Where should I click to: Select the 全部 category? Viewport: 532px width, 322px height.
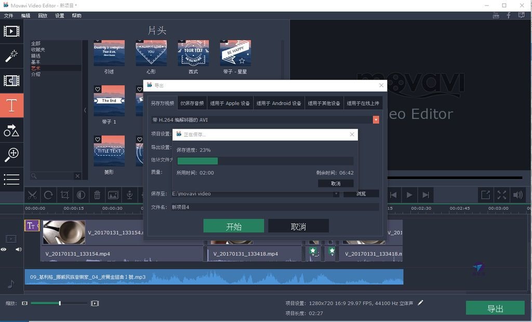point(36,44)
